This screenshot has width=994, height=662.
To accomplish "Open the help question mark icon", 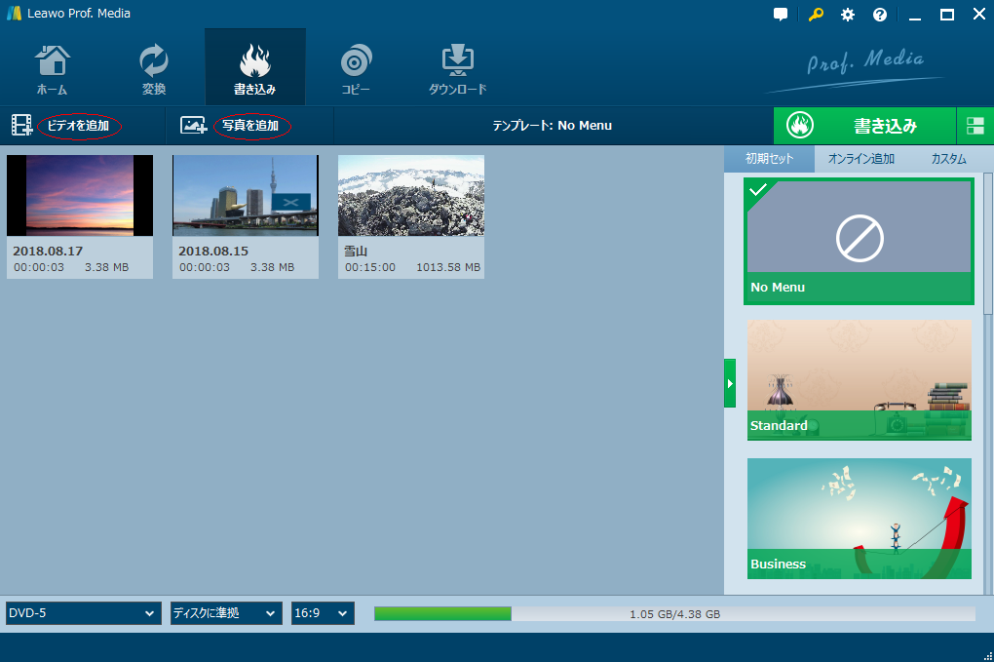I will pyautogui.click(x=880, y=15).
